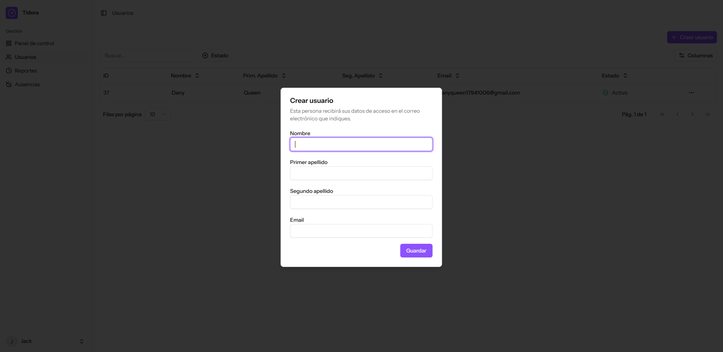This screenshot has width=723, height=352.
Task: Toggle the sidebar panel icon
Action: click(104, 13)
